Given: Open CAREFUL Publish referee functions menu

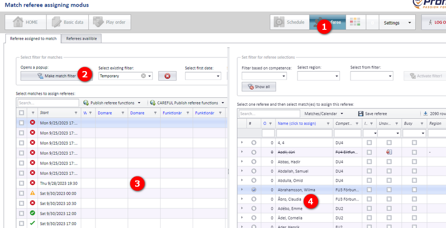Looking at the screenshot, I should click(x=187, y=103).
